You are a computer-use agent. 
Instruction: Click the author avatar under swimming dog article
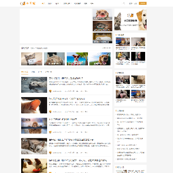pyautogui.click(x=50, y=91)
